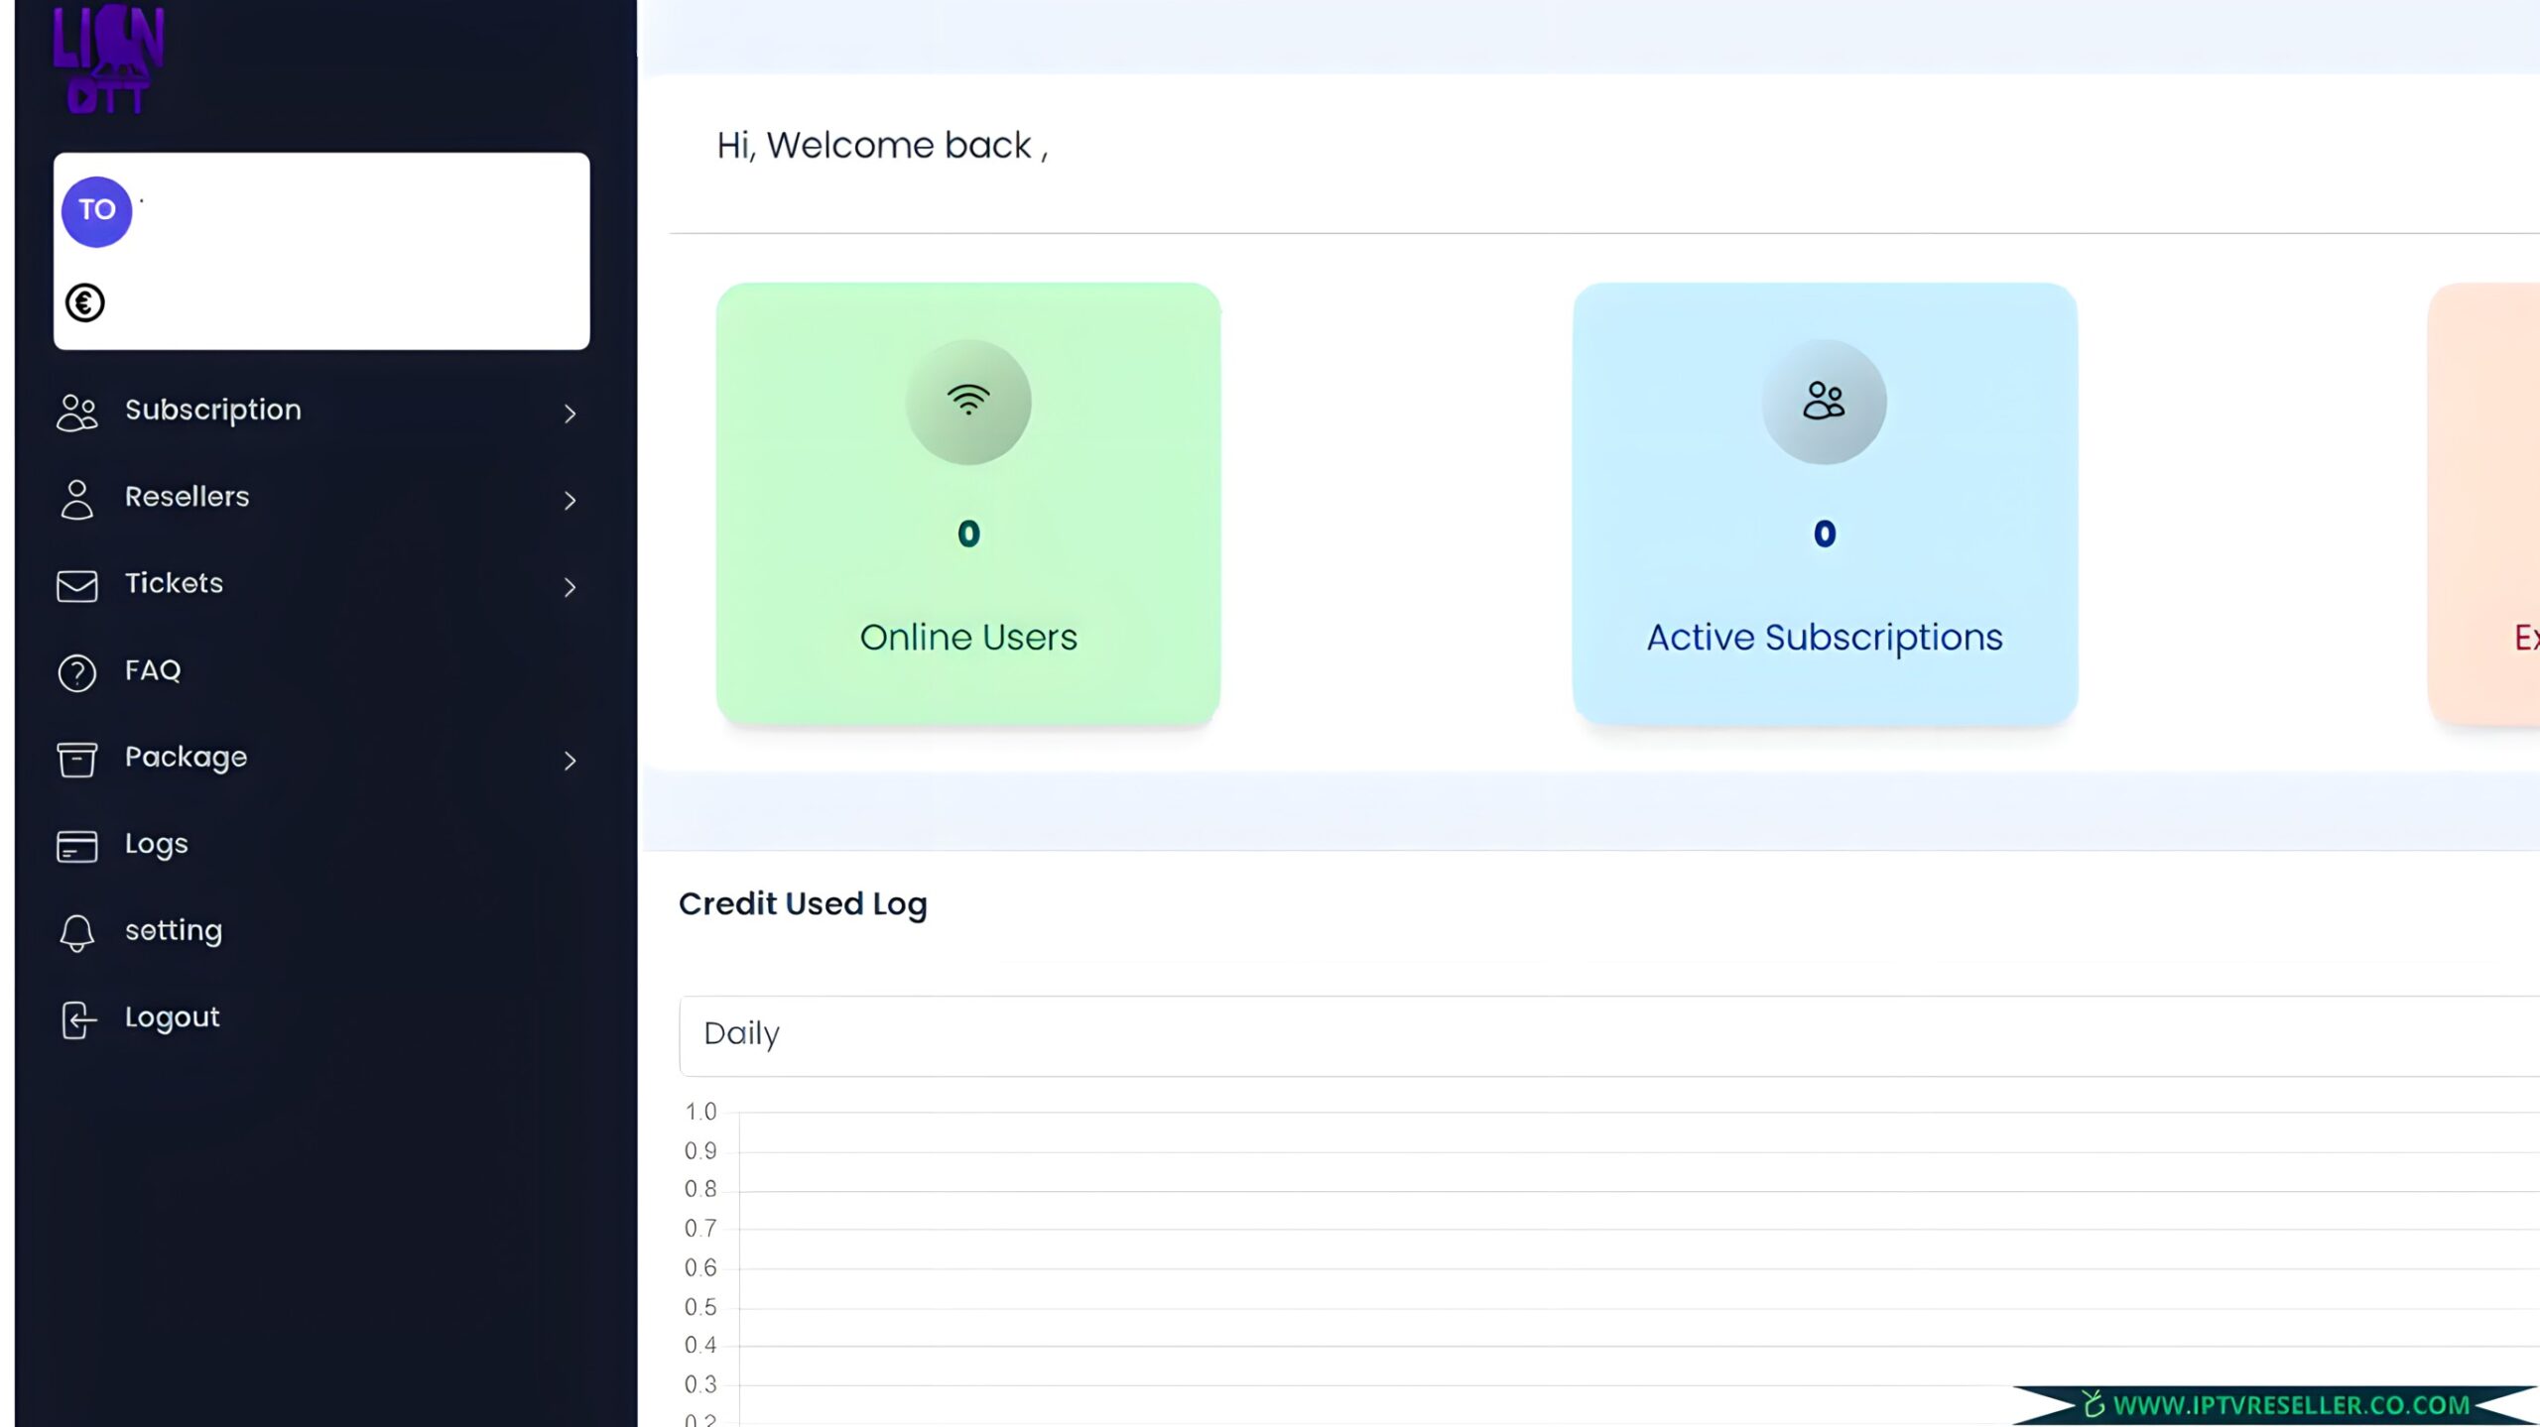Expand the Tickets submenu arrow

tap(570, 587)
